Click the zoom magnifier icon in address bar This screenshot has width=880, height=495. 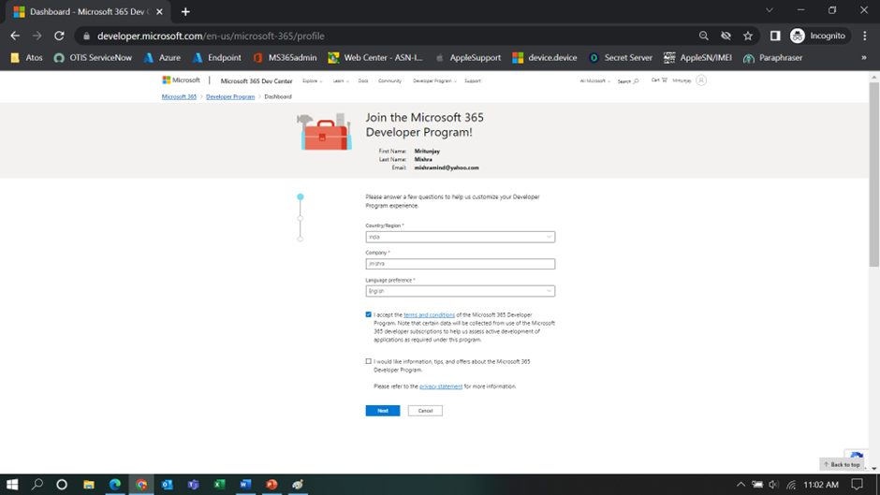(703, 36)
